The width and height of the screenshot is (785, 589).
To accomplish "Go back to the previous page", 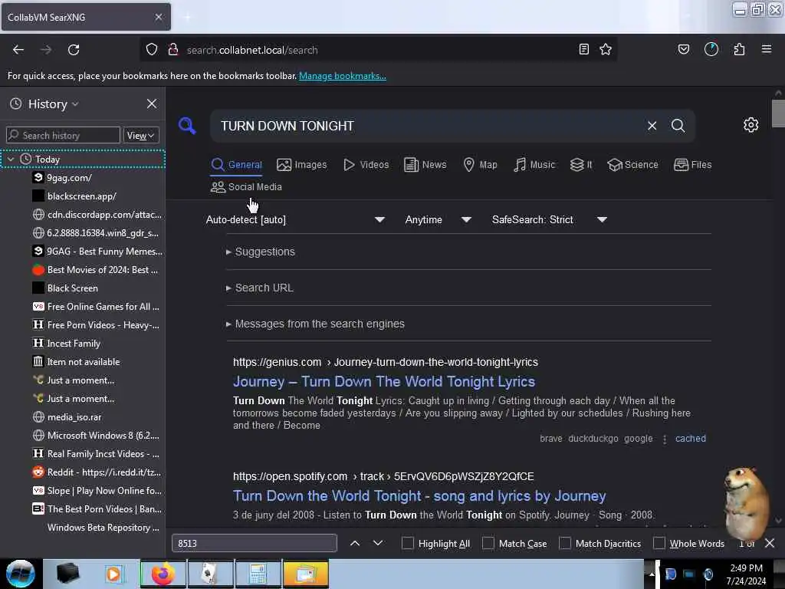I will point(18,50).
